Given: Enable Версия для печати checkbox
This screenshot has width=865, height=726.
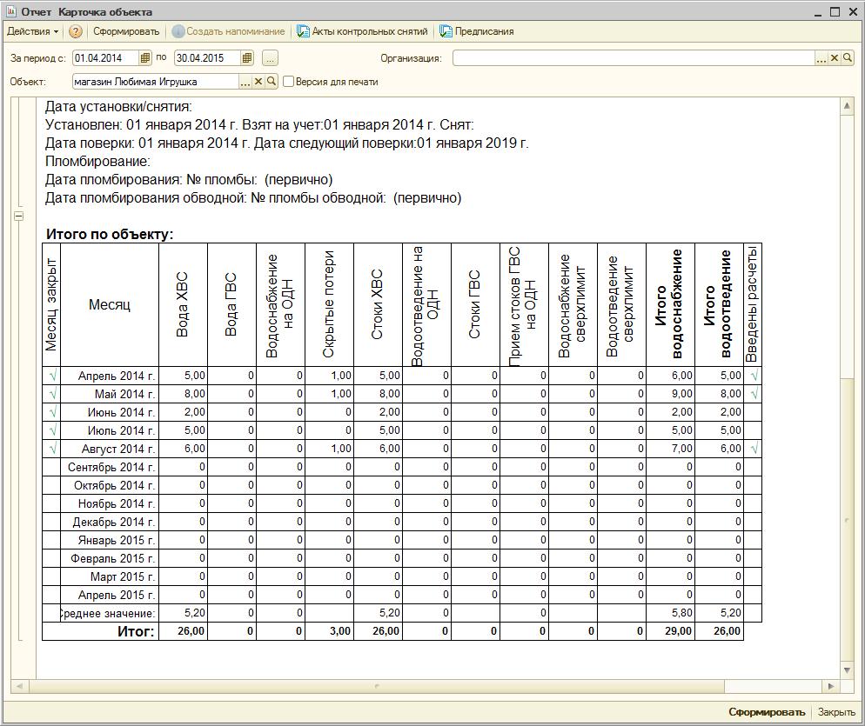Looking at the screenshot, I should (x=288, y=82).
